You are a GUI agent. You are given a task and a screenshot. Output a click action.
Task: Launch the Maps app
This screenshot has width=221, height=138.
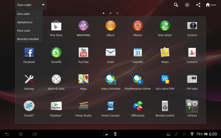tap(83, 82)
